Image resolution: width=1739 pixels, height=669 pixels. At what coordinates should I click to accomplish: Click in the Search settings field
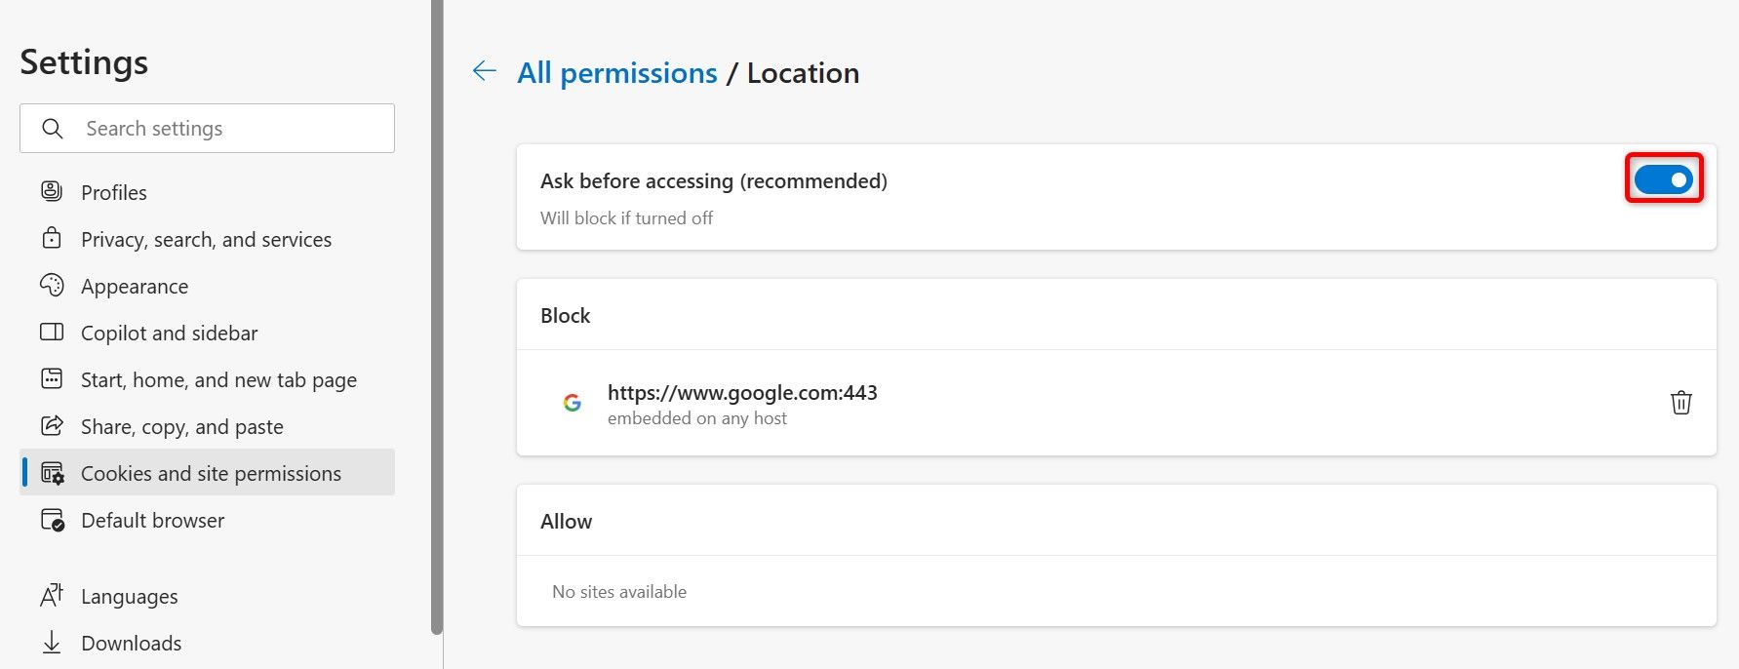point(234,129)
